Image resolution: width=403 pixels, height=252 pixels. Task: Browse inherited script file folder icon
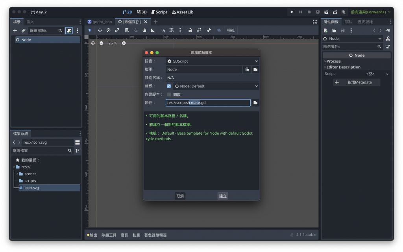pos(255,69)
